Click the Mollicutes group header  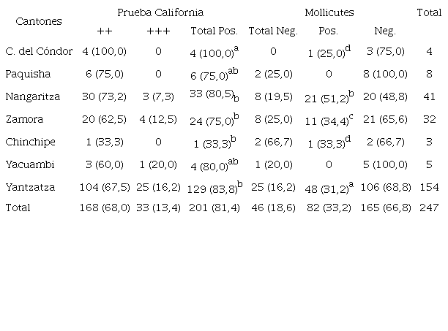point(329,12)
